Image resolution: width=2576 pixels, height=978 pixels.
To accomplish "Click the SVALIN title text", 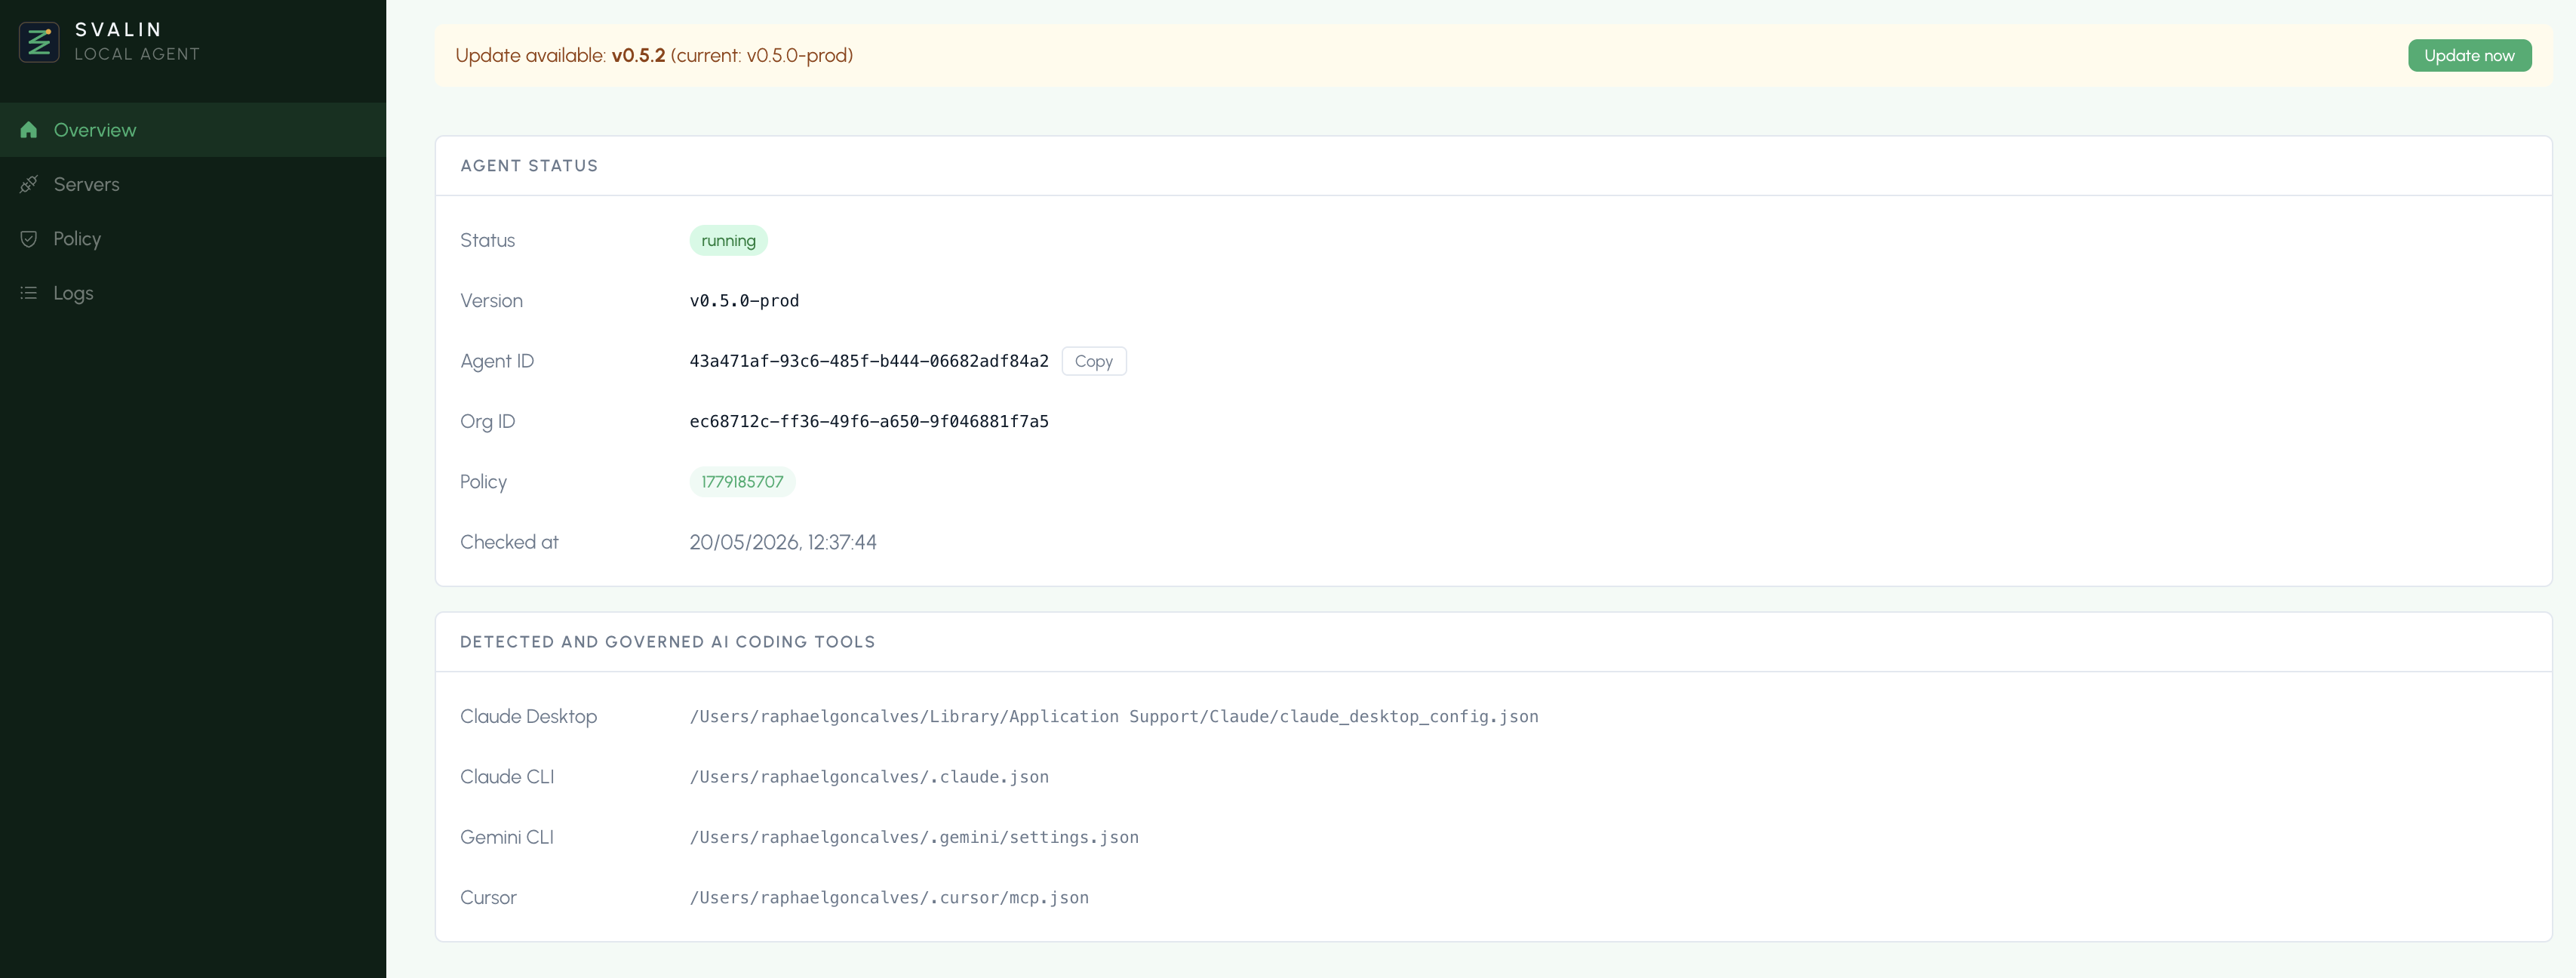I will pyautogui.click(x=119, y=30).
